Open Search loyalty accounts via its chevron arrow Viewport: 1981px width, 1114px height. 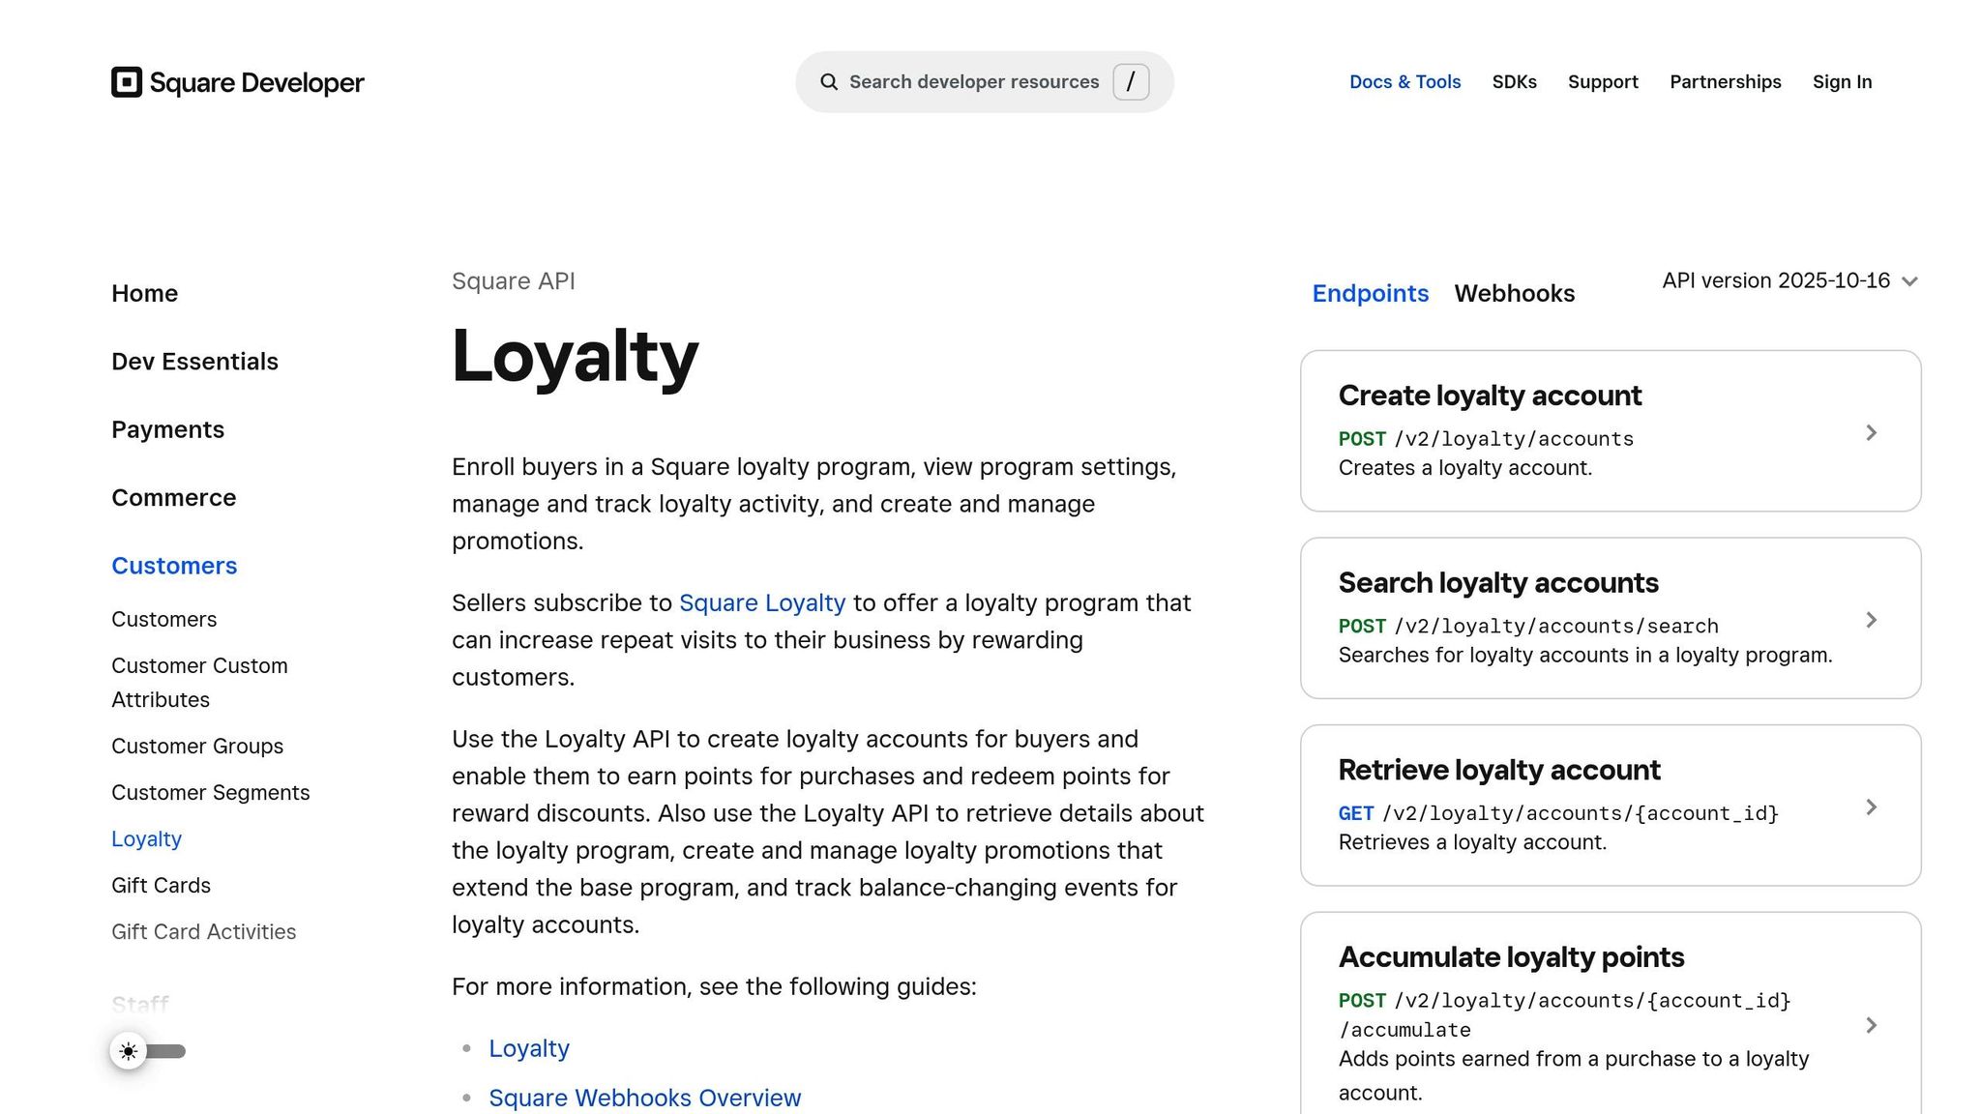pyautogui.click(x=1873, y=619)
